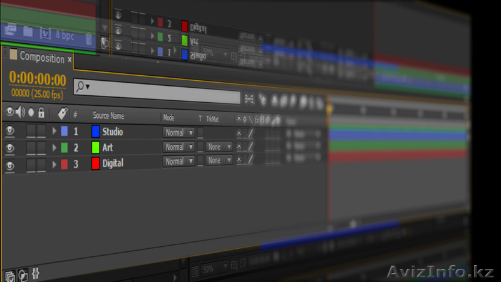Hide the Studio layer with its eye icon
The image size is (501, 282).
pos(9,132)
